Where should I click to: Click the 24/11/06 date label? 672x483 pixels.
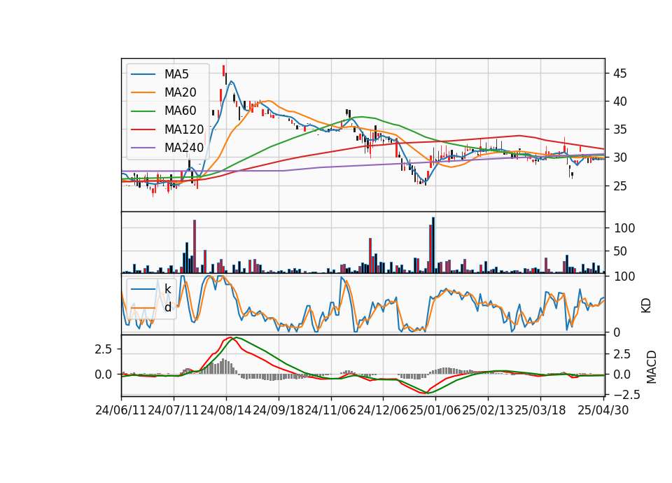tap(330, 411)
